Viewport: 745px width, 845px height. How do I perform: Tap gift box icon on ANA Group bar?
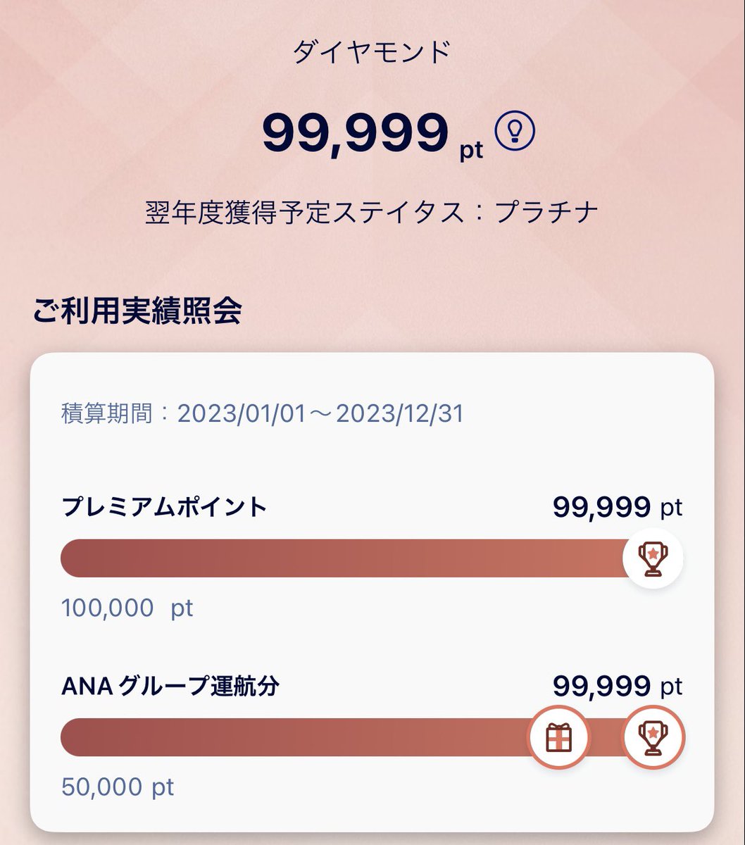click(559, 737)
